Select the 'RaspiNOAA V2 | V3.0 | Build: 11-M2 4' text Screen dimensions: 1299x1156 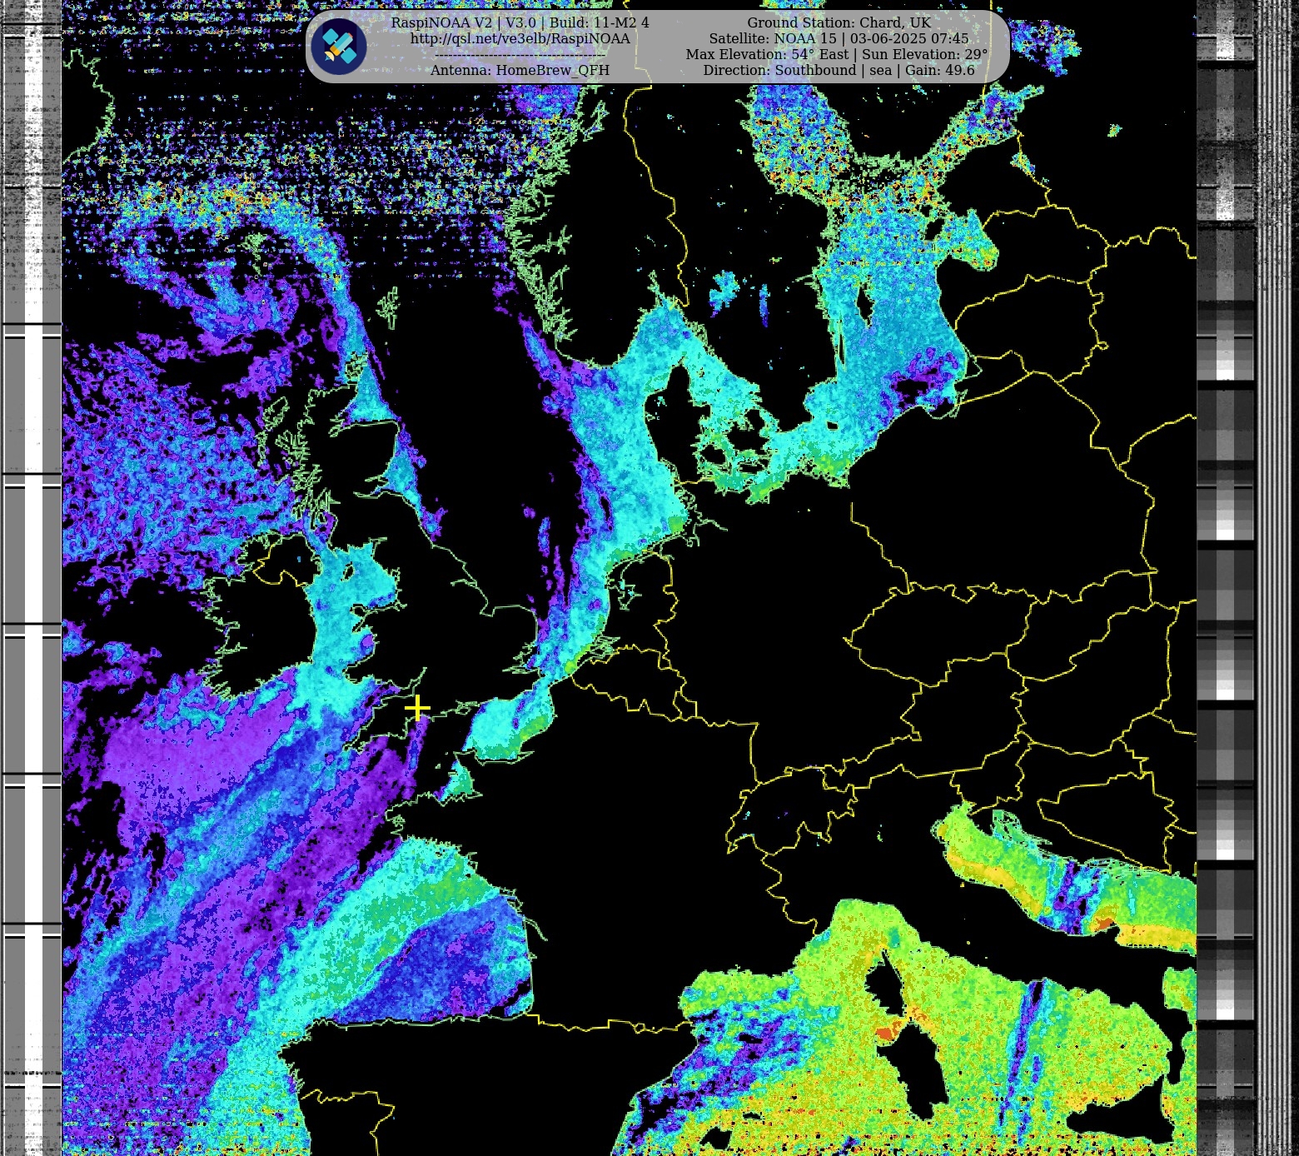[x=520, y=22]
